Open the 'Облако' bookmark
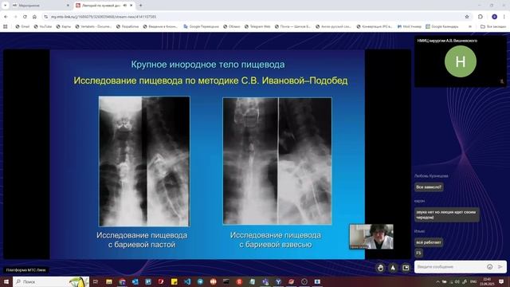This screenshot has width=510, height=287. [232, 26]
